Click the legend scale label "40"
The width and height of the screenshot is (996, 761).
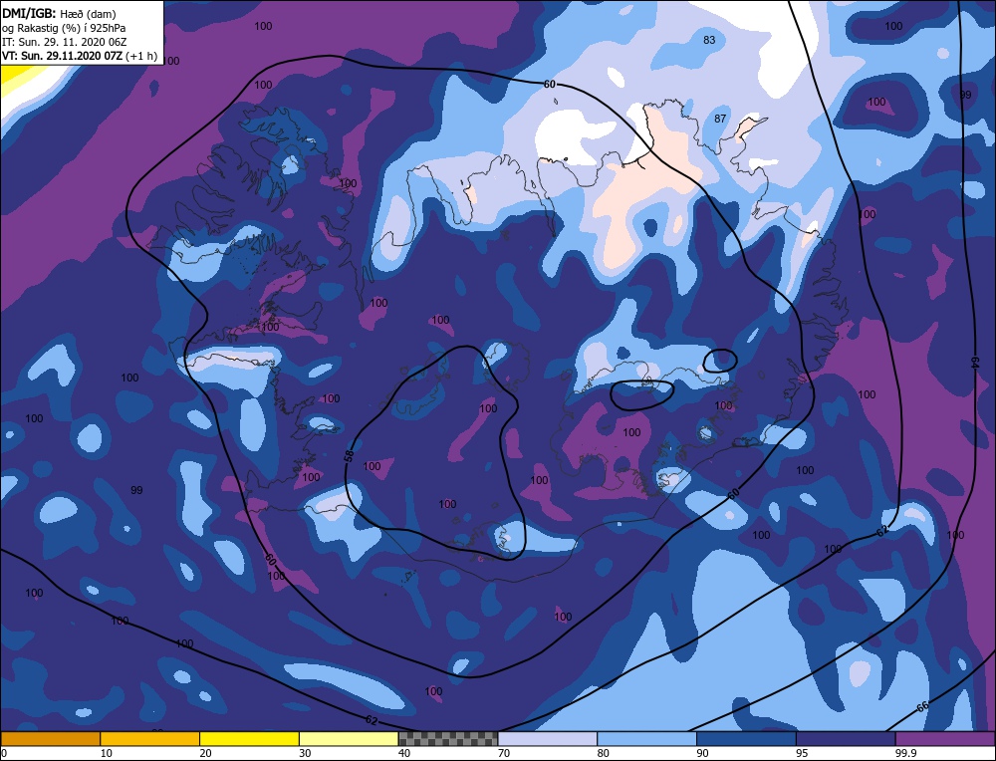[404, 753]
